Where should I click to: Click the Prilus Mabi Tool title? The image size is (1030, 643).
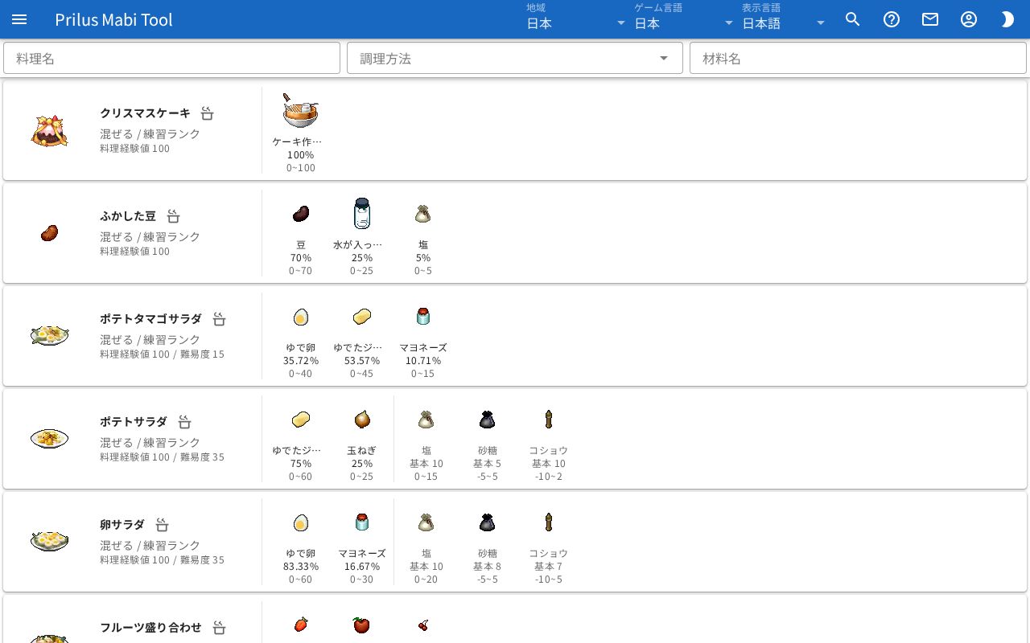tap(113, 19)
